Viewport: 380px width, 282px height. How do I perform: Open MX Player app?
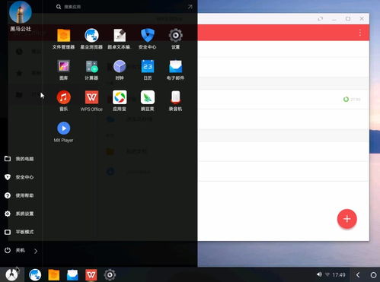(x=63, y=131)
